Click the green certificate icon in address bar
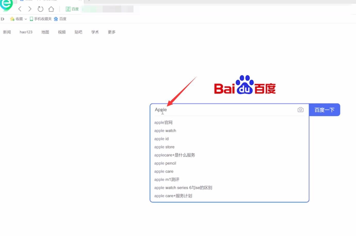 coord(68,9)
